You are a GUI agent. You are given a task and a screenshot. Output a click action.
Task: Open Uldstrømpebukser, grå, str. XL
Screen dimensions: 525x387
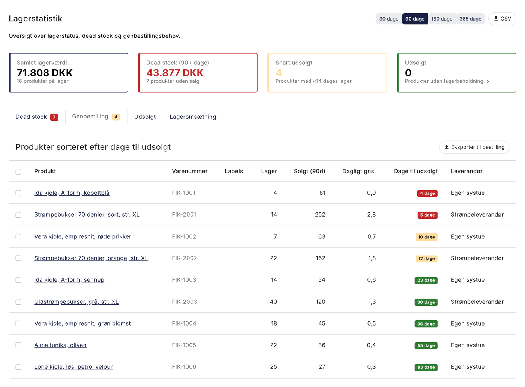(76, 302)
